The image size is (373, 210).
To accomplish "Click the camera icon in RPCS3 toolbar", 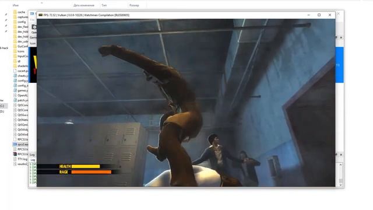I will coord(34,27).
